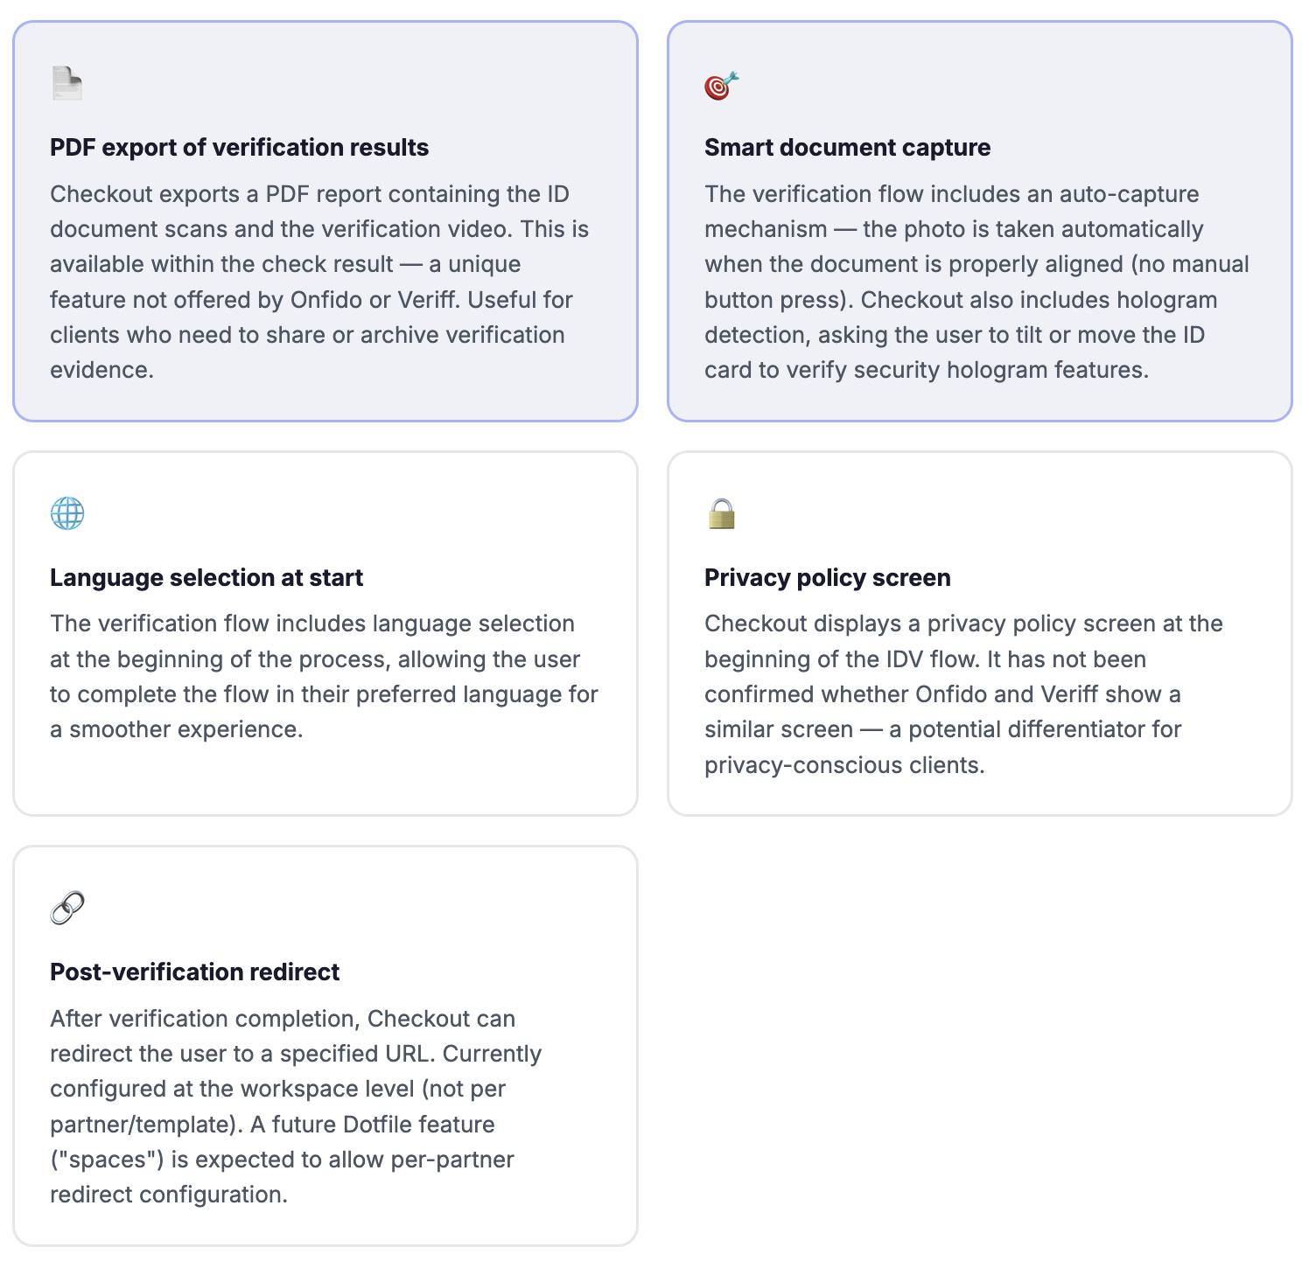The width and height of the screenshot is (1309, 1261).
Task: Click Post-verification redirect title
Action: (194, 972)
